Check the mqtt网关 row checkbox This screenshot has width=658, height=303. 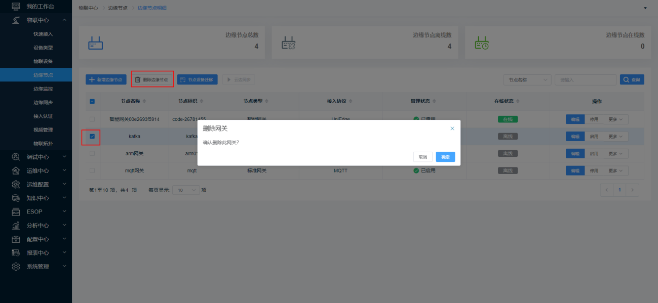click(92, 170)
